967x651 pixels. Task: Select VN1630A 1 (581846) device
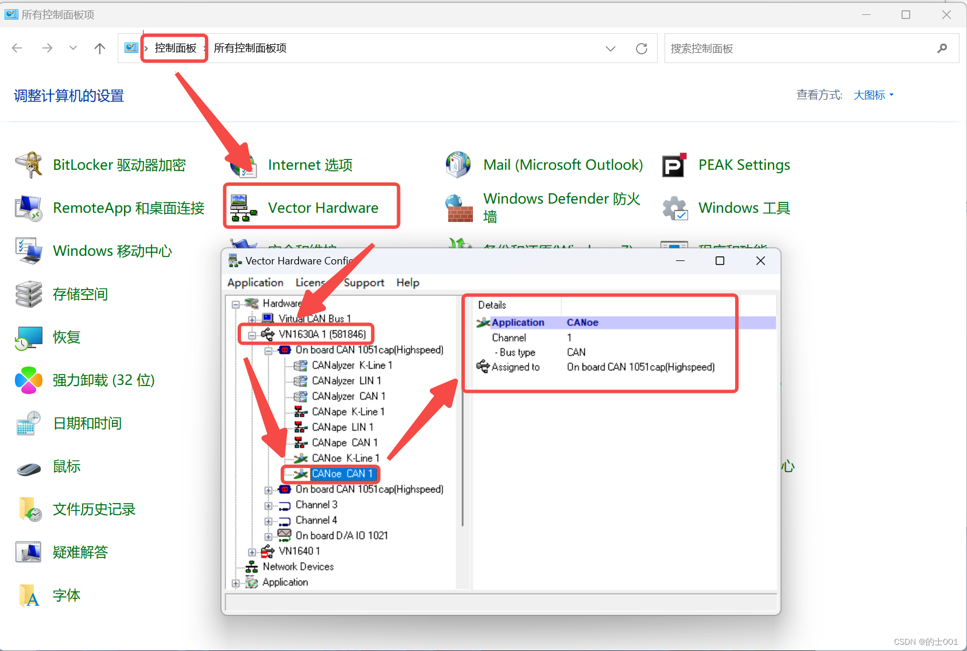pos(322,334)
